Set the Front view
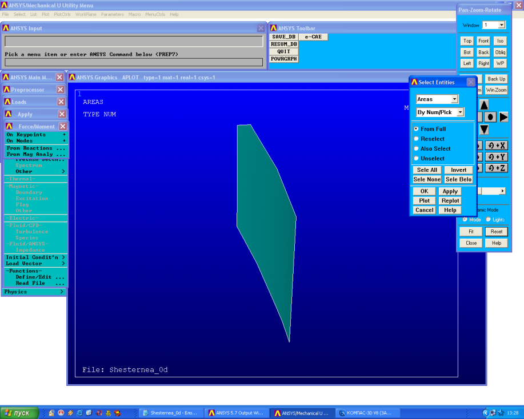 click(483, 41)
